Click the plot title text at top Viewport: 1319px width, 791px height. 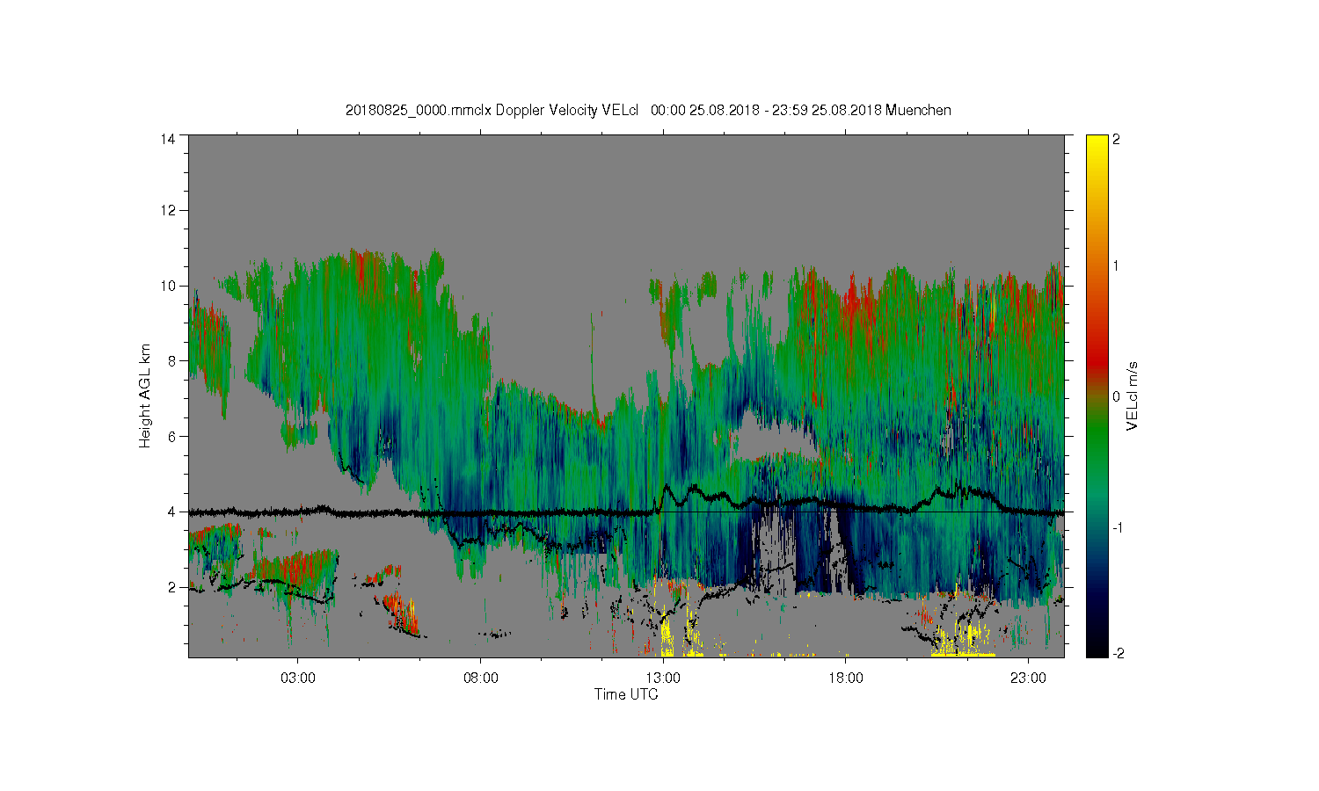click(x=648, y=111)
